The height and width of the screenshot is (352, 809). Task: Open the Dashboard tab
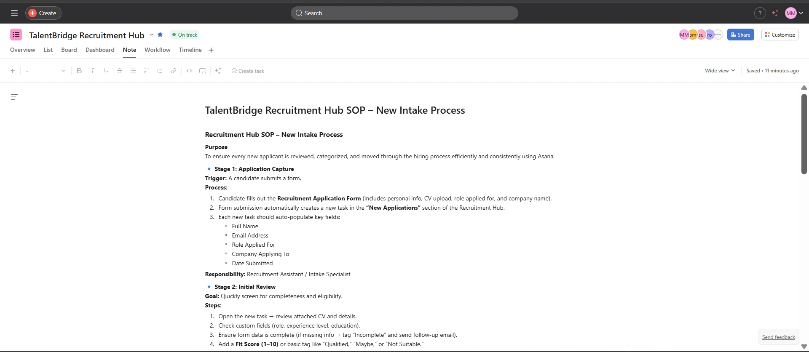click(100, 50)
